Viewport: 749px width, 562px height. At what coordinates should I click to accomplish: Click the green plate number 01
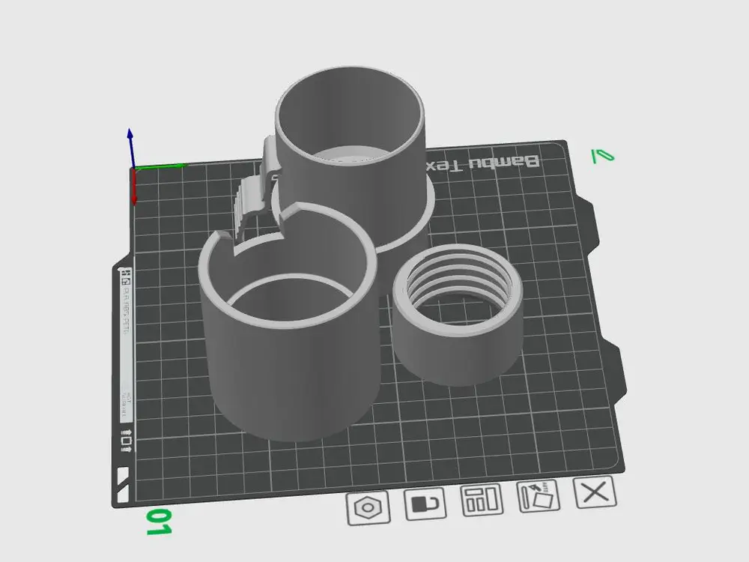pyautogui.click(x=159, y=522)
